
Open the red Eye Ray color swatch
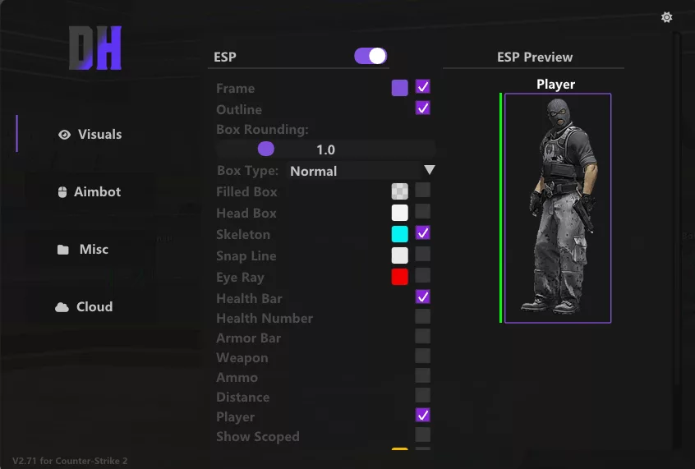point(400,277)
